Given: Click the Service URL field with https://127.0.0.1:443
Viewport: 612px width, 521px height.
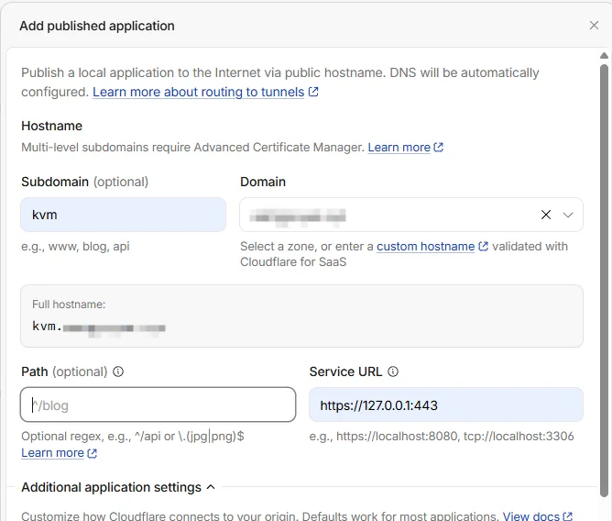Looking at the screenshot, I should [x=446, y=405].
